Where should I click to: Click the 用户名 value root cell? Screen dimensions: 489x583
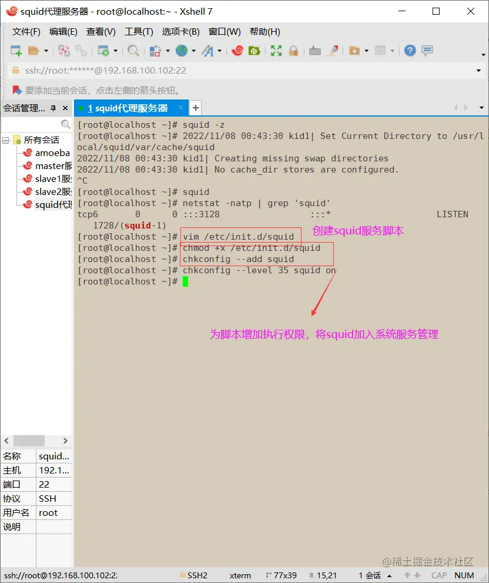click(54, 513)
